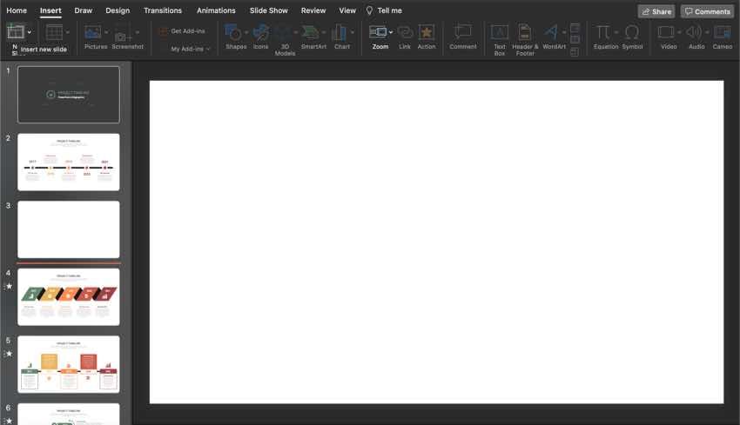
Task: Select slide 4 thumbnail
Action: [x=69, y=296]
